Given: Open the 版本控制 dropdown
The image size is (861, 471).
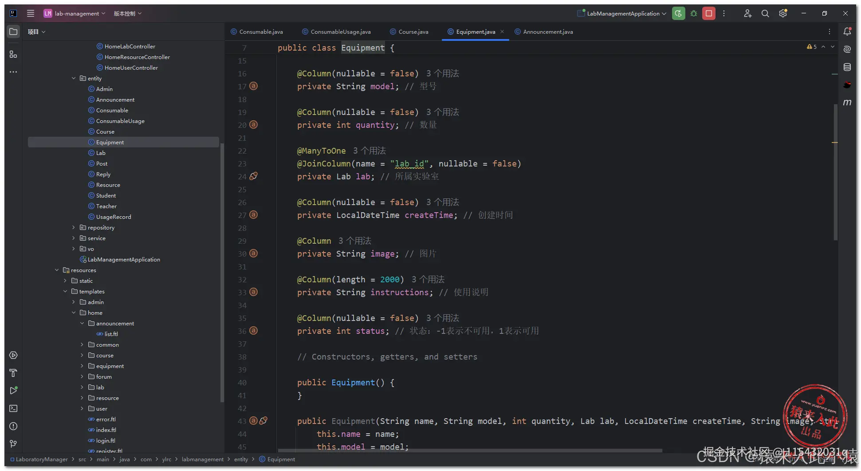Looking at the screenshot, I should point(128,13).
